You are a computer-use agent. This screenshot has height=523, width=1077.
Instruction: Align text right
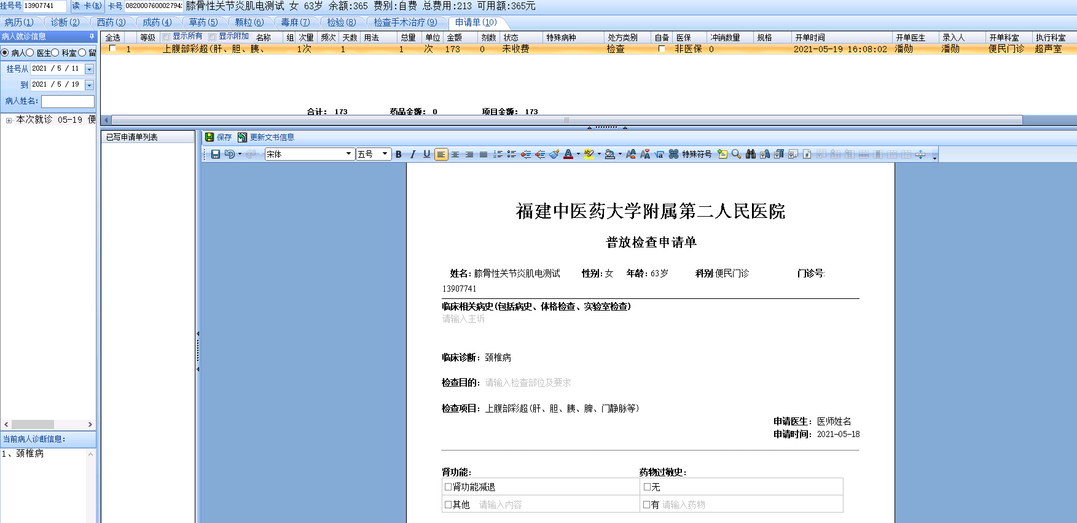(469, 154)
